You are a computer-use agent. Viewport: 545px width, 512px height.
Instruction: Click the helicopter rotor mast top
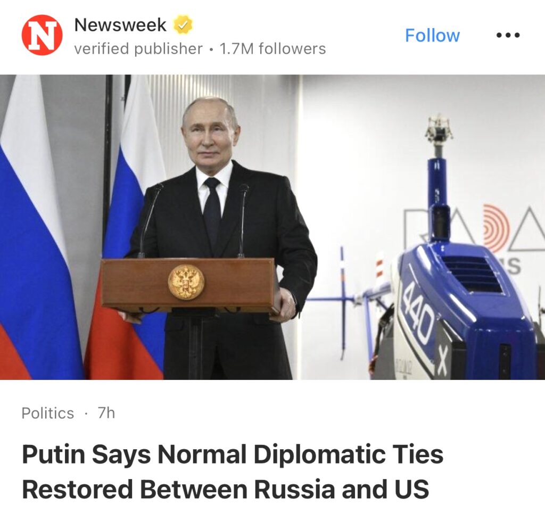tap(439, 130)
